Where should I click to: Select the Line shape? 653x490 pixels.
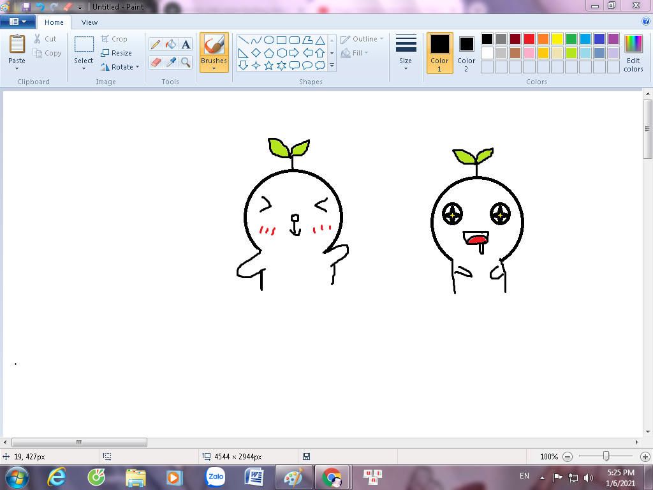tap(244, 40)
